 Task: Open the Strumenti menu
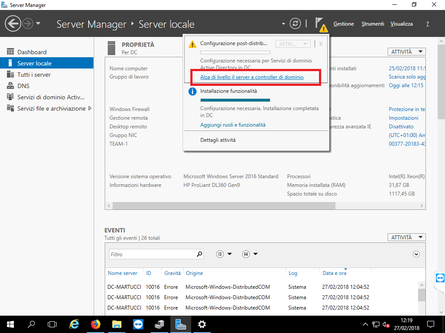(x=372, y=24)
